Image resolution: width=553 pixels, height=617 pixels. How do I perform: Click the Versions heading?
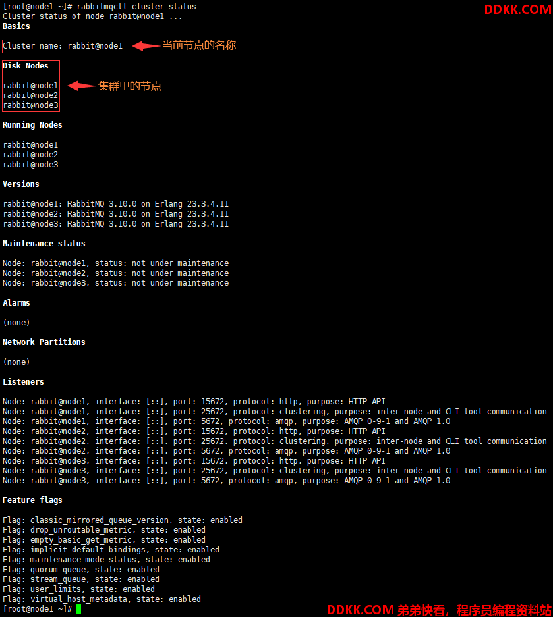(21, 184)
